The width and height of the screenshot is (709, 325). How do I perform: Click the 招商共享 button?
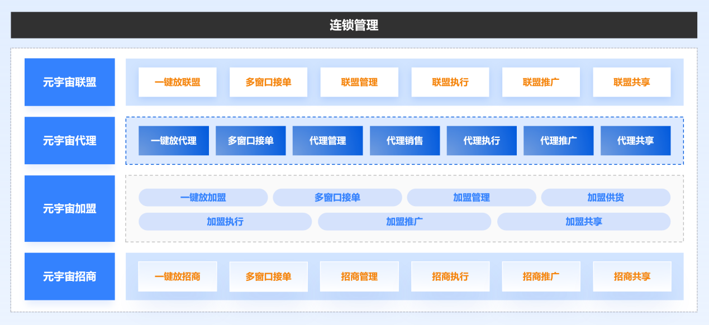pos(632,276)
